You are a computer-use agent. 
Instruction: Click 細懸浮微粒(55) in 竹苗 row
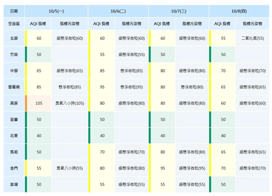[x=131, y=54]
